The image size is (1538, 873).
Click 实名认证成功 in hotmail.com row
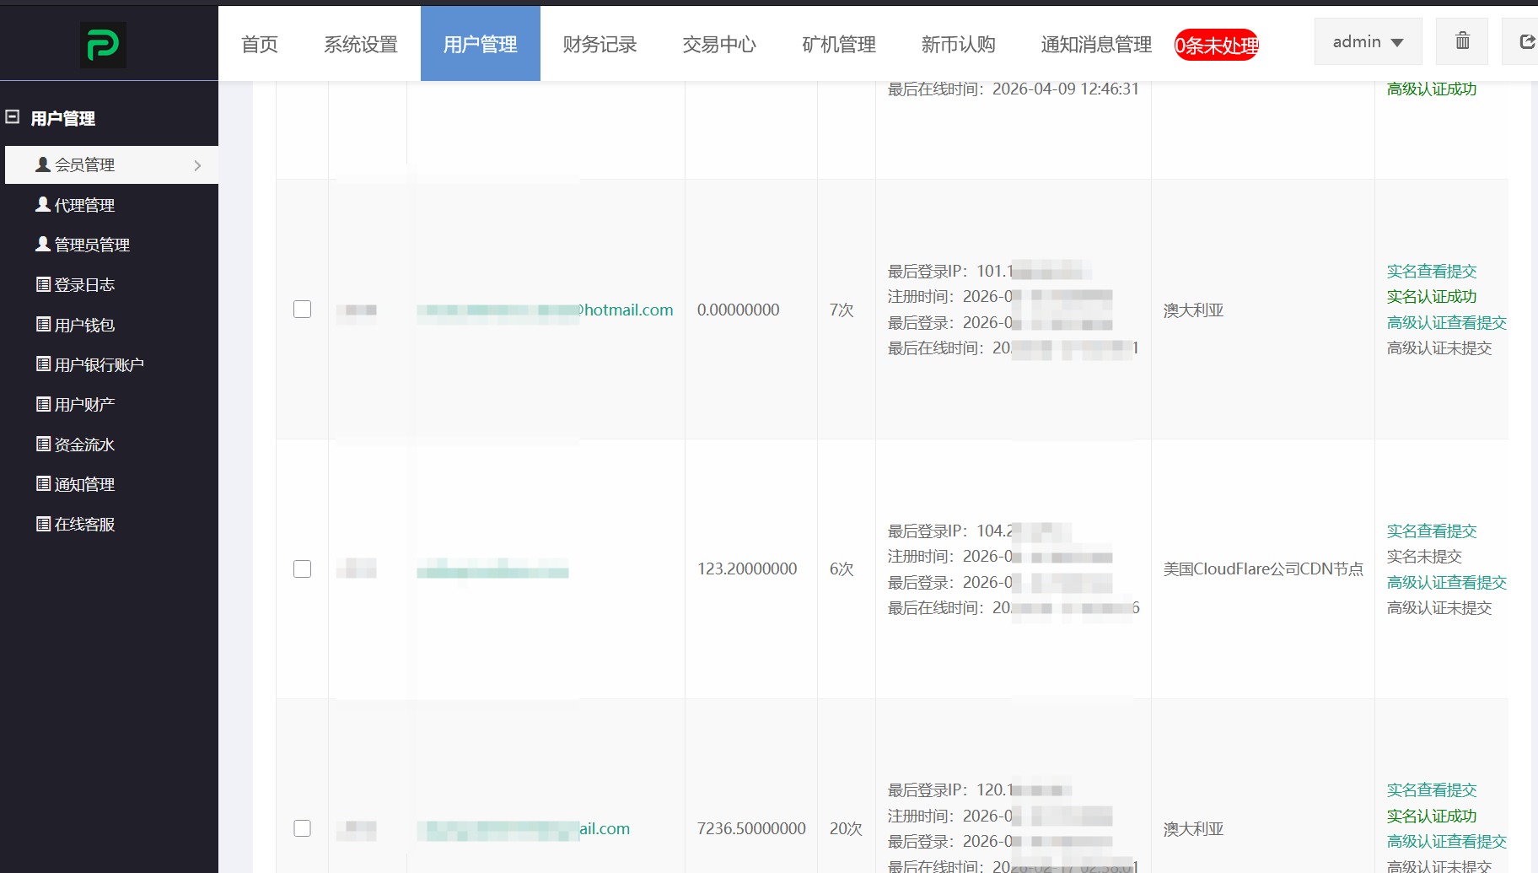1432,296
